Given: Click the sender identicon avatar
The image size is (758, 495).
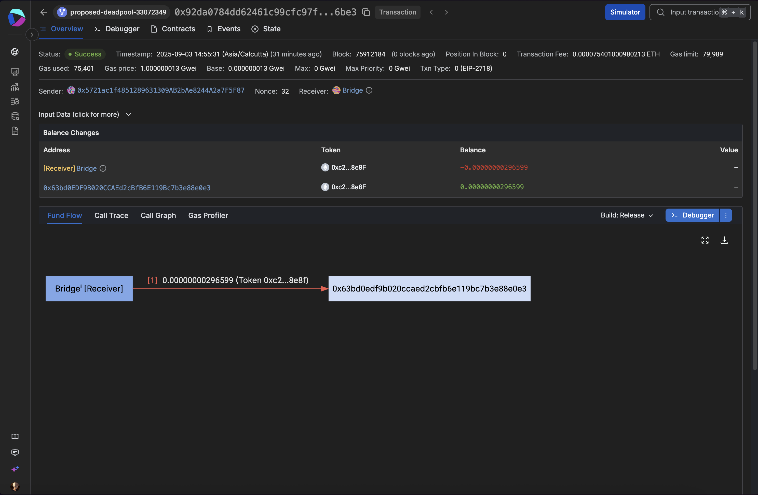Looking at the screenshot, I should pyautogui.click(x=71, y=90).
